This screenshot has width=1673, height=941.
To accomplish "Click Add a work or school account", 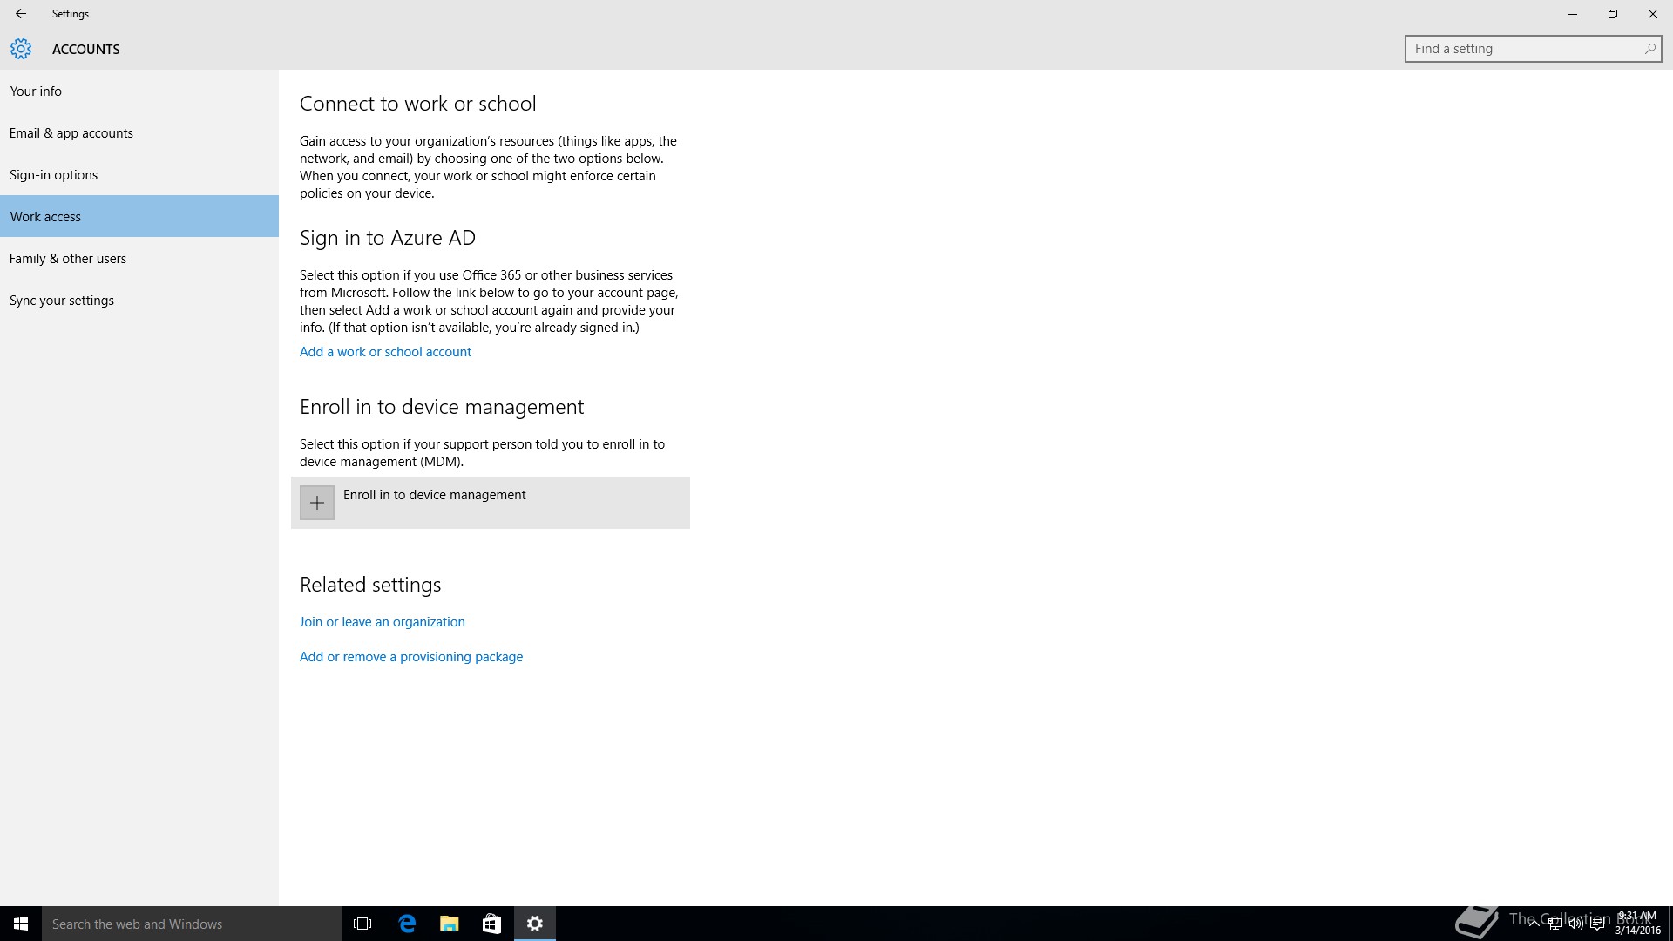I will 385,352.
